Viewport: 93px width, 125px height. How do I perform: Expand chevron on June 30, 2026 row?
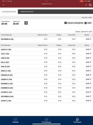91,58
